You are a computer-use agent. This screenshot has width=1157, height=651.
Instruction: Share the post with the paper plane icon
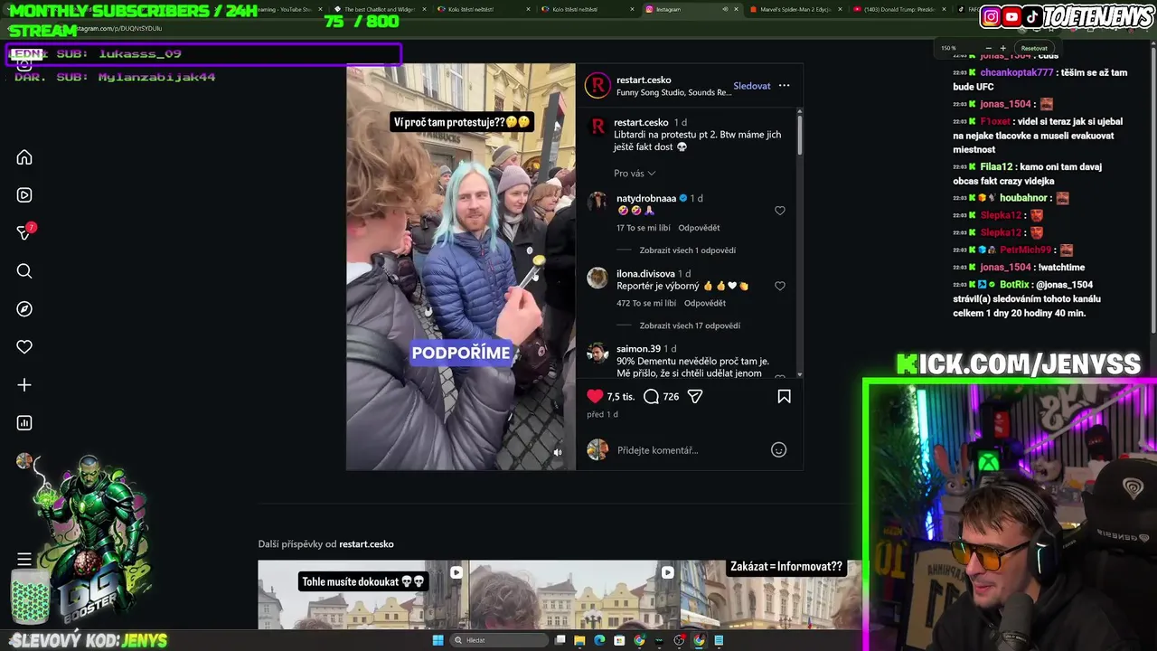[x=695, y=396]
